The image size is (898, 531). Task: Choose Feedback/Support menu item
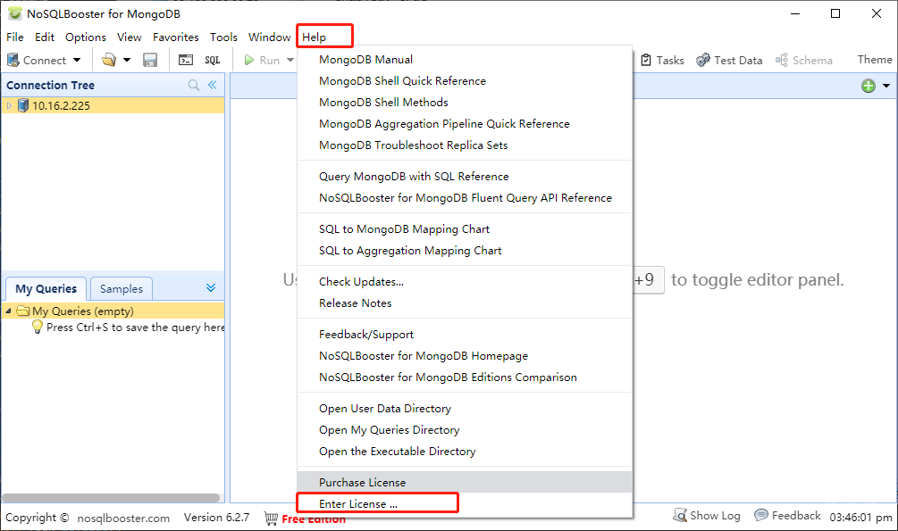tap(465, 334)
